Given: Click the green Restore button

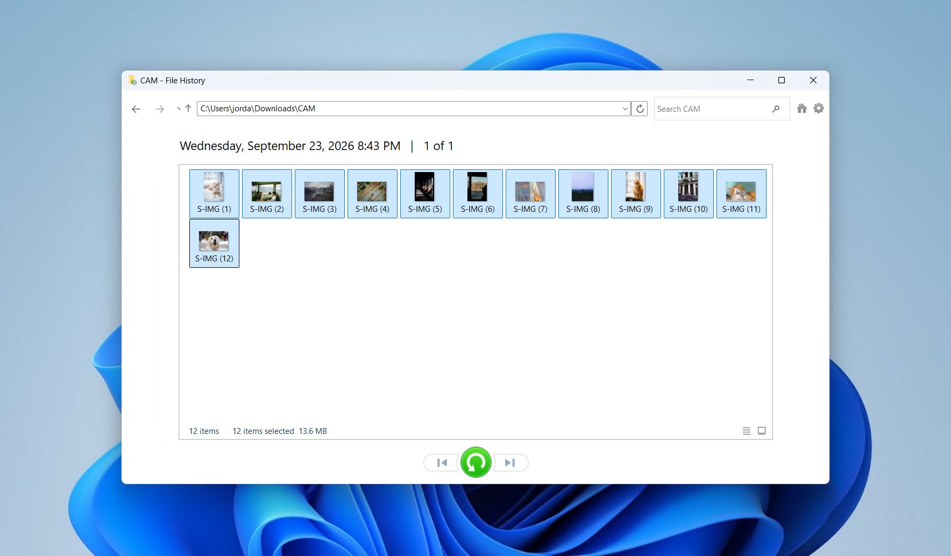Looking at the screenshot, I should [476, 462].
